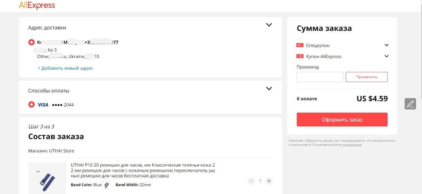The image size is (422, 194).
Task: Collapse the Адрес доставки section chevron
Action: [x=269, y=25]
